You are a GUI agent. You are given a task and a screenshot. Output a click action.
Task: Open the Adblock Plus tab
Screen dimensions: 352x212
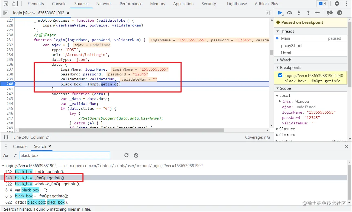[266, 4]
